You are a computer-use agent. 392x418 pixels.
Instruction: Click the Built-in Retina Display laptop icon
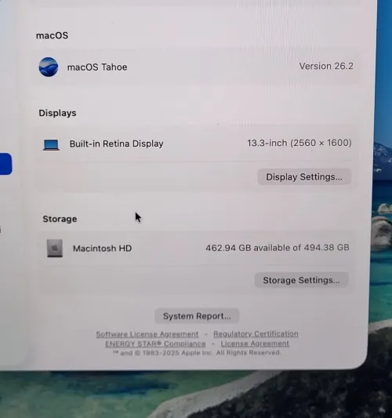51,145
